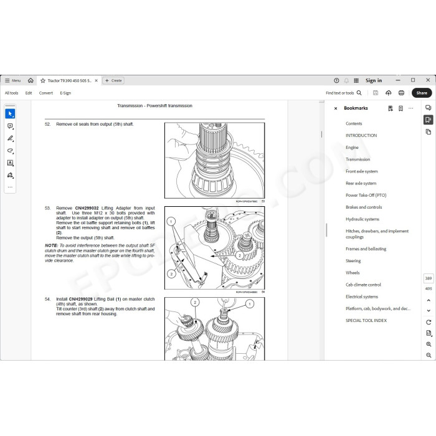436x436 pixels.
Task: Click the Find text search magnifier
Action: (x=359, y=93)
